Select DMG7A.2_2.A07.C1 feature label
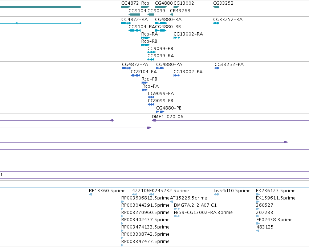This screenshot has width=309, height=247. (x=195, y=205)
